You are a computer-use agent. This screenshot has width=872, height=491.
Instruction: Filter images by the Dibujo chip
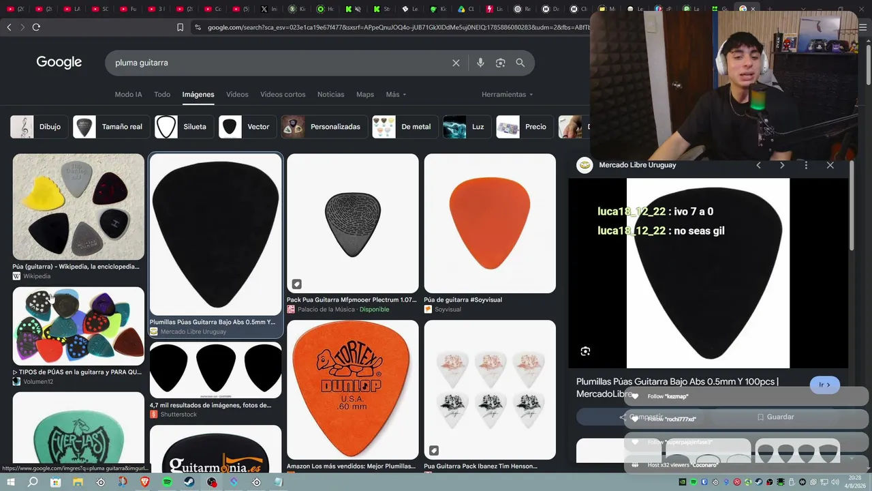[39, 127]
